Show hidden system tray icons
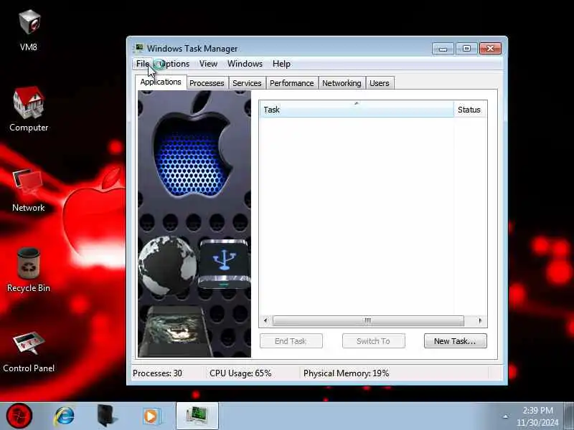This screenshot has width=574, height=430. pyautogui.click(x=506, y=416)
